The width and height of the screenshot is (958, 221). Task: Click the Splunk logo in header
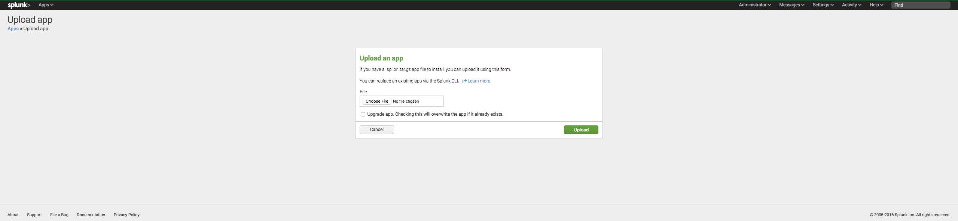pos(19,5)
